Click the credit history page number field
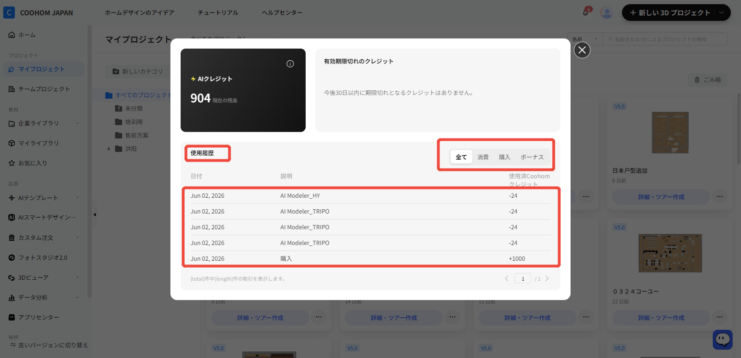This screenshot has height=358, width=741. pyautogui.click(x=523, y=278)
